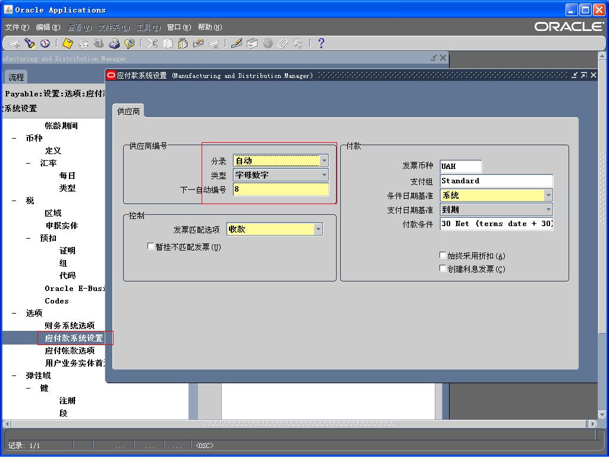Open the 分录 dropdown showing 自动
The width and height of the screenshot is (609, 457).
pos(324,161)
